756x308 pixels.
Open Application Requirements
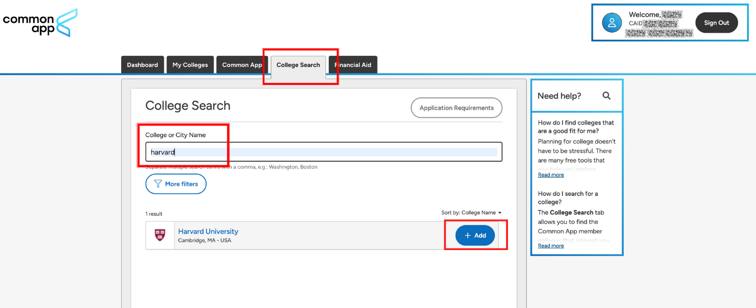(x=457, y=108)
